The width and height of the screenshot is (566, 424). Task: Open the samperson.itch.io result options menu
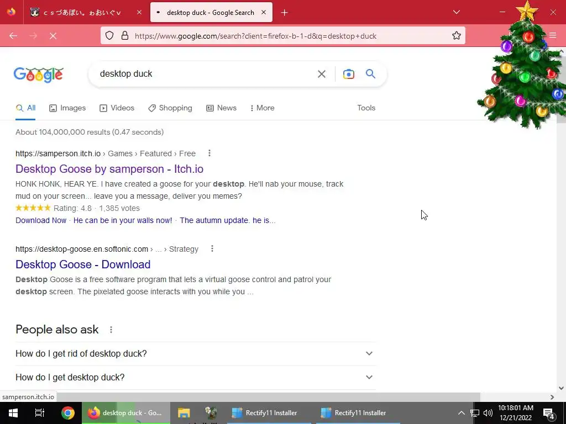click(x=209, y=153)
